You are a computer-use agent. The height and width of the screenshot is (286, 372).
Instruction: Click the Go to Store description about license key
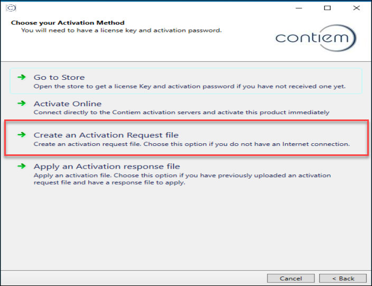click(x=189, y=86)
